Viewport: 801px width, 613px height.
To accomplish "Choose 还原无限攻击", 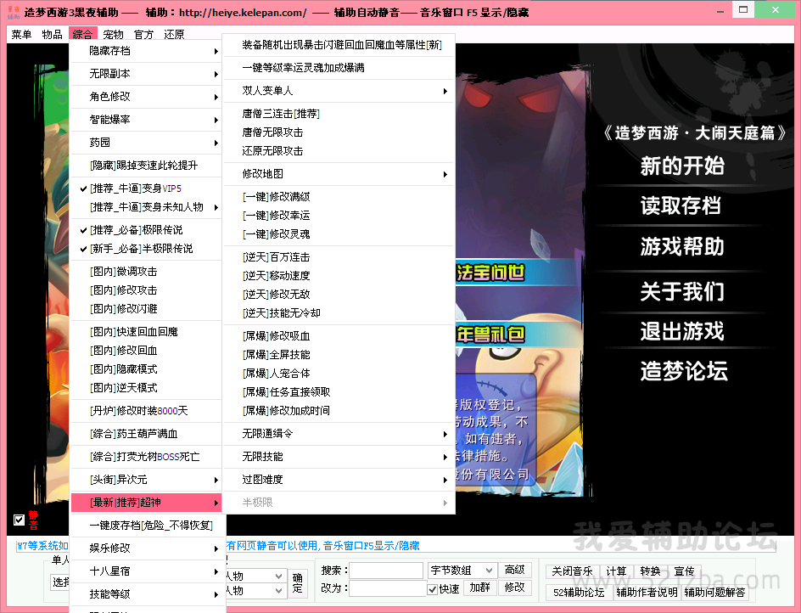I will (339, 151).
